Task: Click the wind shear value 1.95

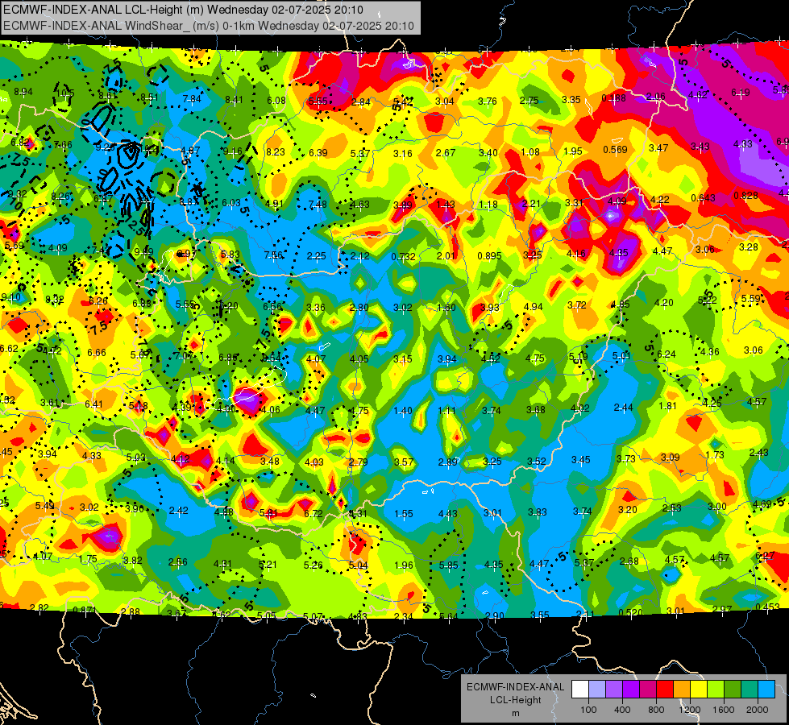Action: pyautogui.click(x=573, y=151)
